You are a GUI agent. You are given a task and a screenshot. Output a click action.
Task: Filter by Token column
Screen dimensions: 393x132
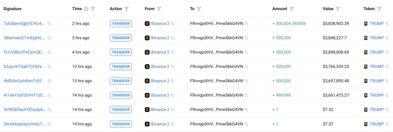(x=379, y=9)
